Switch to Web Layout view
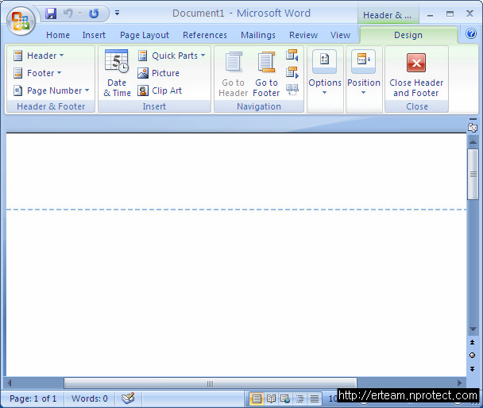 (x=285, y=399)
